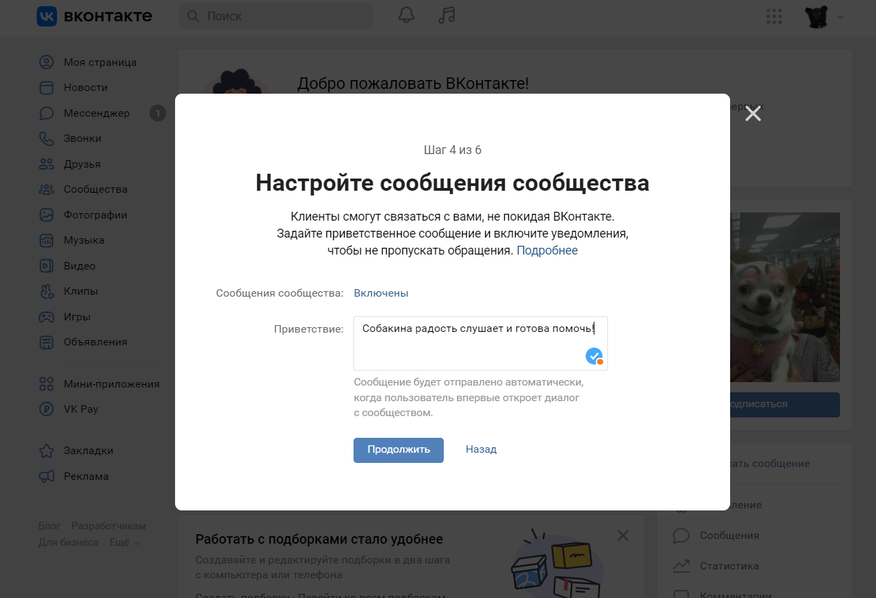876x598 pixels.
Task: Click the Реклама megaphone icon
Action: [x=46, y=476]
